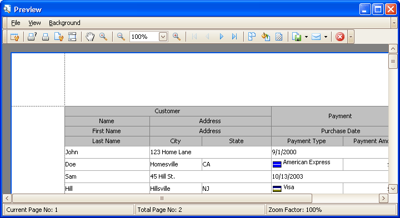Go to the previous page

tap(207, 37)
